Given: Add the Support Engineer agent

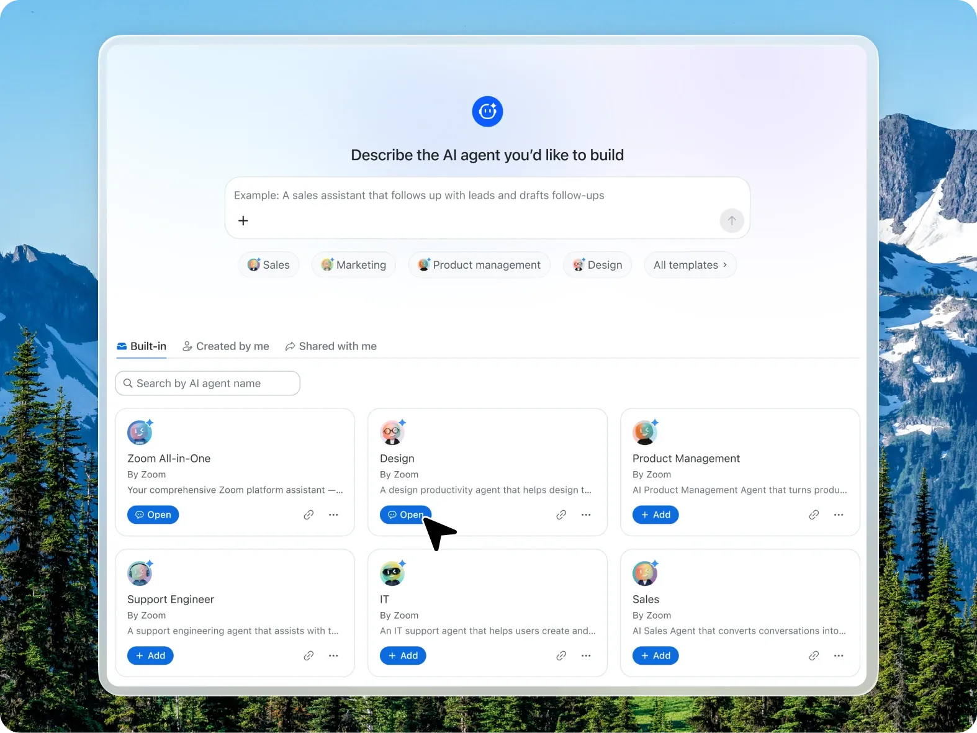Looking at the screenshot, I should coord(150,655).
